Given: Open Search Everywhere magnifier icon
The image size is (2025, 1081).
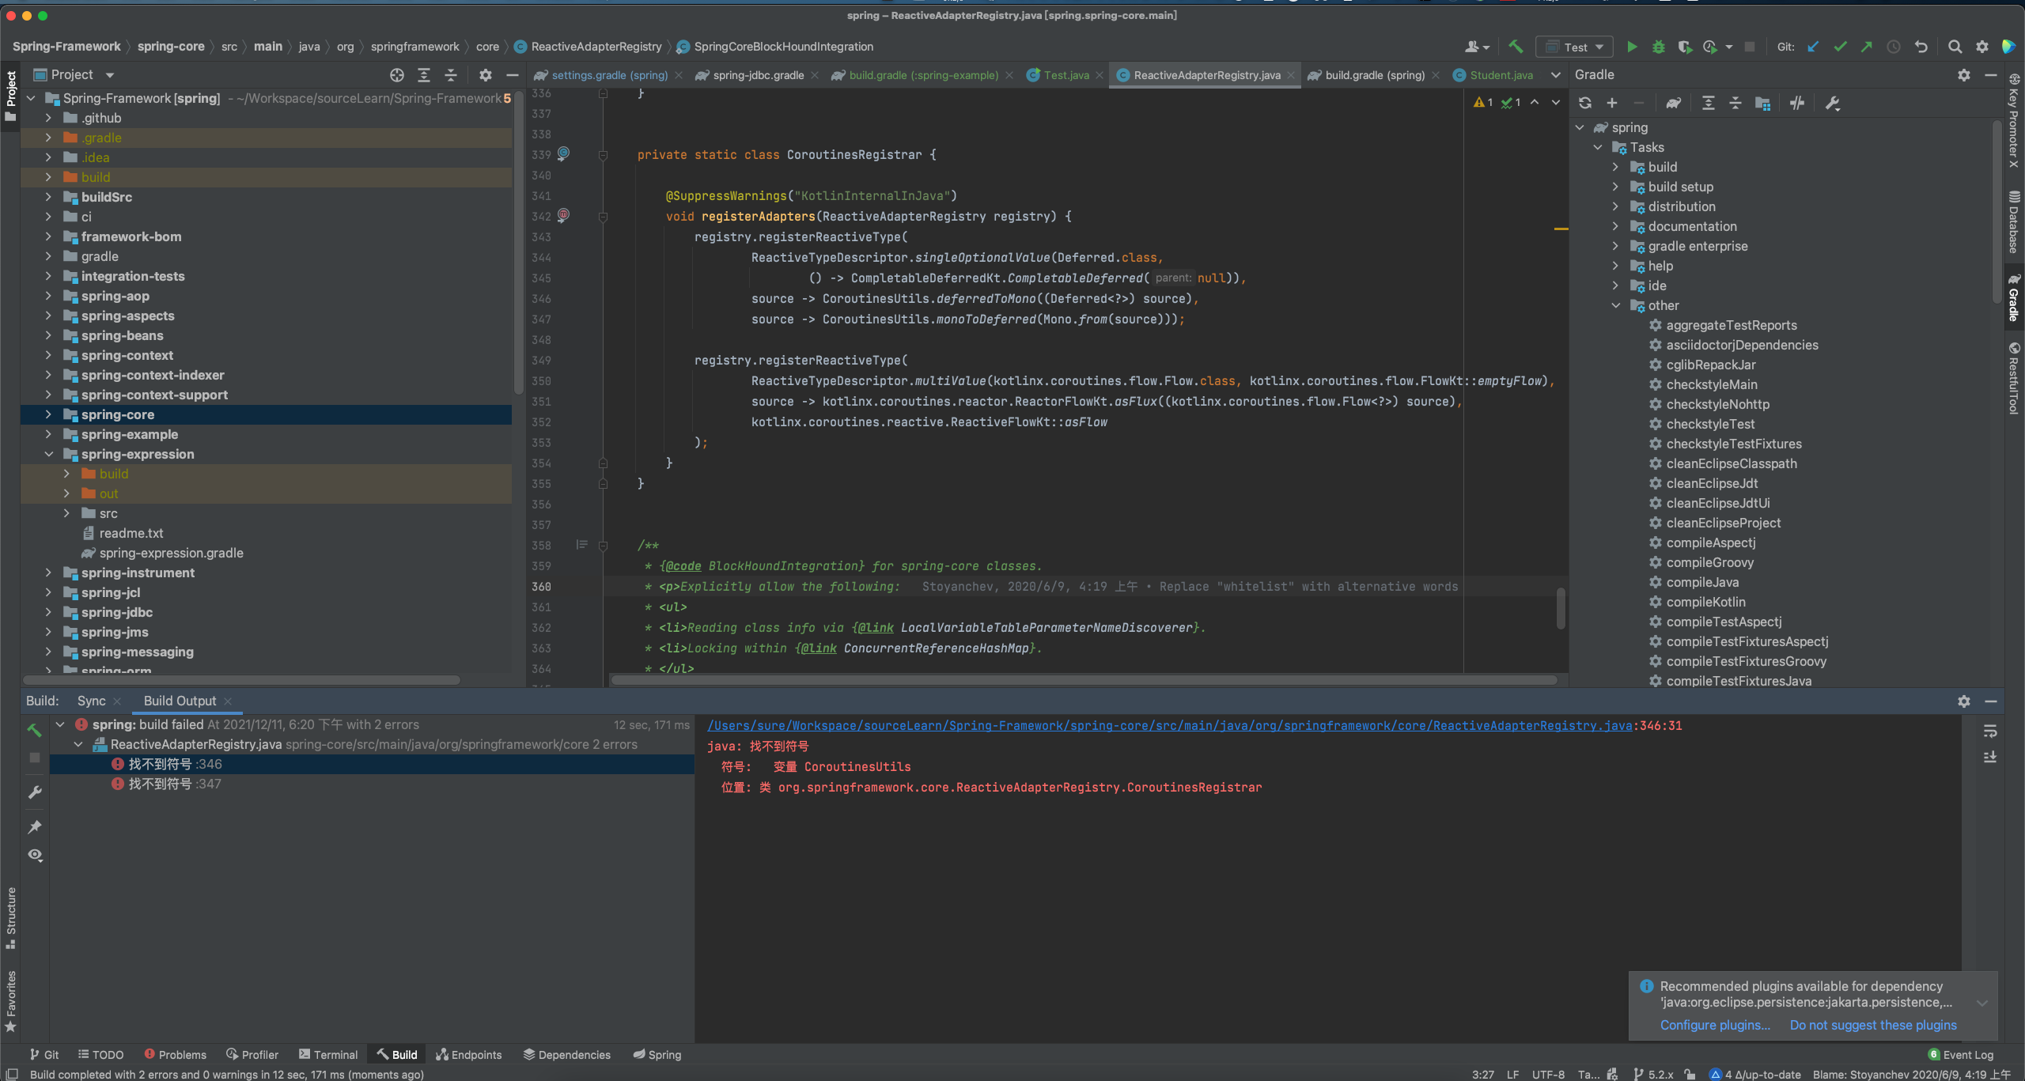Looking at the screenshot, I should pyautogui.click(x=1955, y=47).
